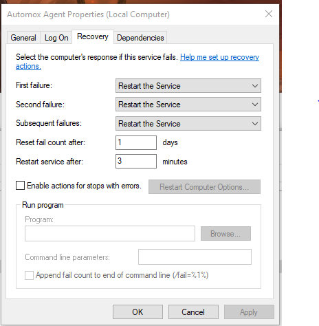The width and height of the screenshot is (319, 326).
Task: Confirm with the OK button
Action: click(x=137, y=312)
